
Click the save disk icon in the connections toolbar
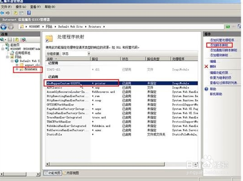click(x=10, y=40)
